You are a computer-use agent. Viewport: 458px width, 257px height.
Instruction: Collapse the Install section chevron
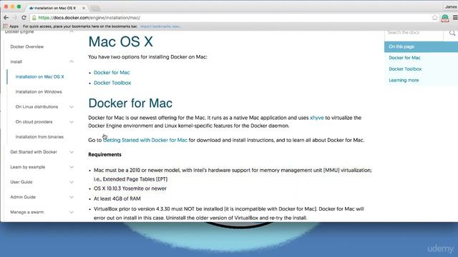(72, 61)
